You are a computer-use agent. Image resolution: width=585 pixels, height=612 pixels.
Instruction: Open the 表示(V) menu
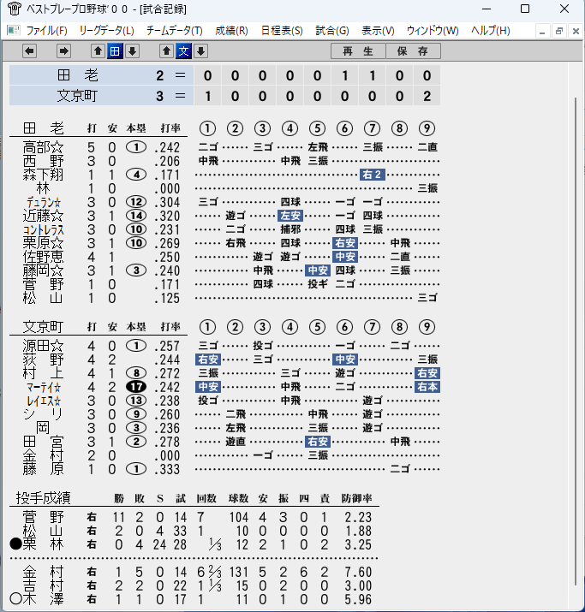click(378, 31)
